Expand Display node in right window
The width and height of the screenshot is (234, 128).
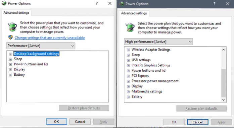tap(128, 86)
